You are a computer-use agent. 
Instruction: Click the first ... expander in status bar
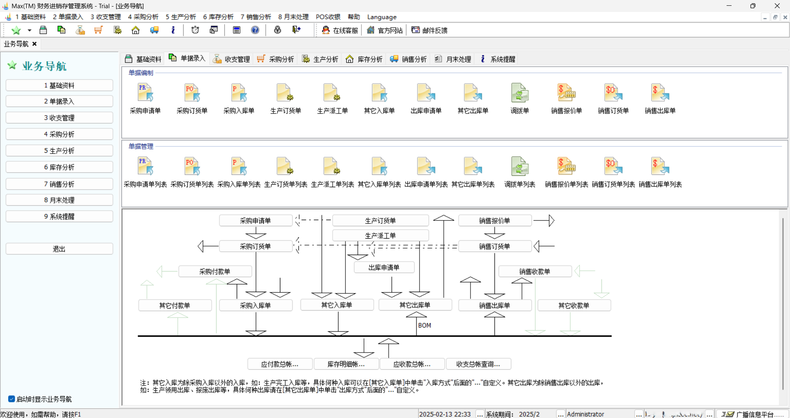click(480, 414)
